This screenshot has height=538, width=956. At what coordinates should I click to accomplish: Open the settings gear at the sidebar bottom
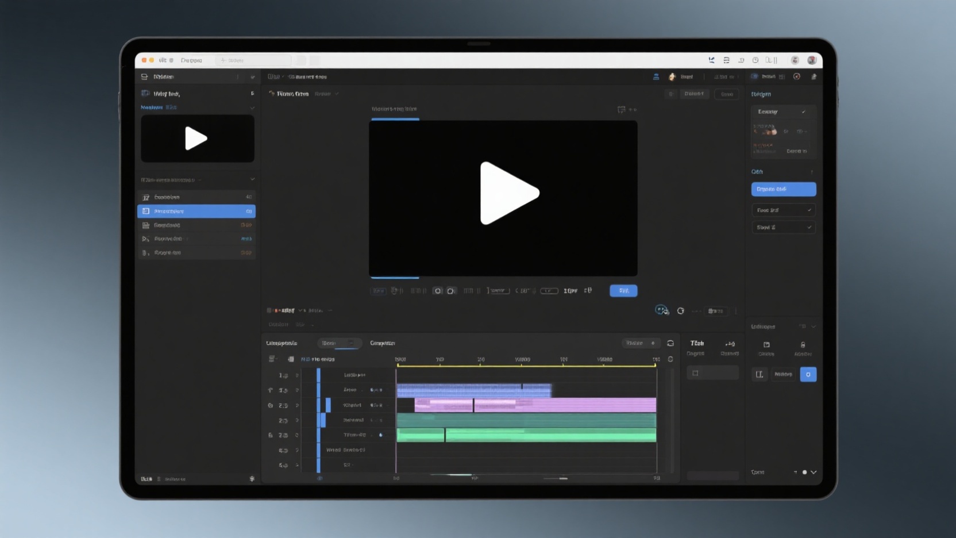pos(252,479)
